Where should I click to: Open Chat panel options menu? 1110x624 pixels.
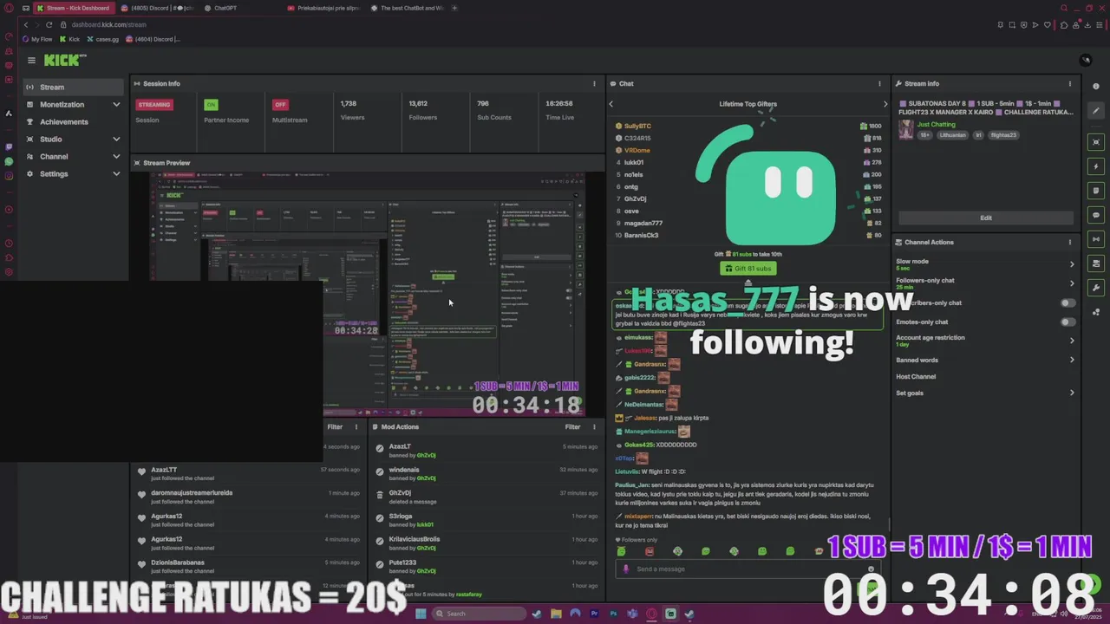click(x=879, y=84)
